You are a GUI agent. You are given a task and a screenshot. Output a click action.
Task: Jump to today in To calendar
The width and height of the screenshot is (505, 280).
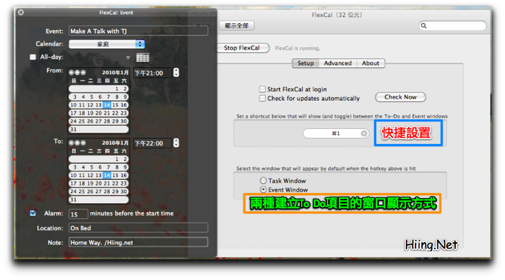coord(77,143)
